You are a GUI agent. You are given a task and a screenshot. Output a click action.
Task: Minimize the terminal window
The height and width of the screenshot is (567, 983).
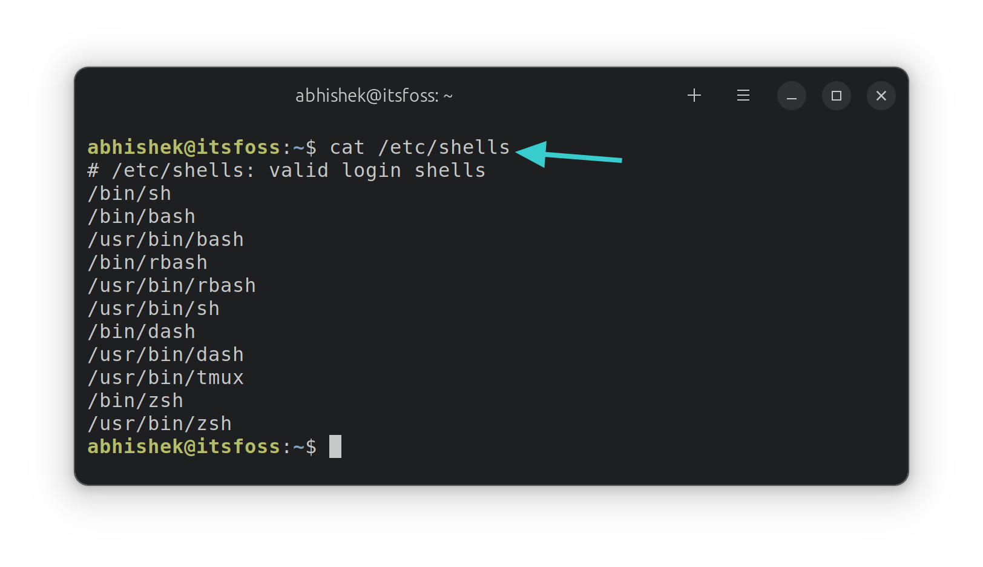791,96
